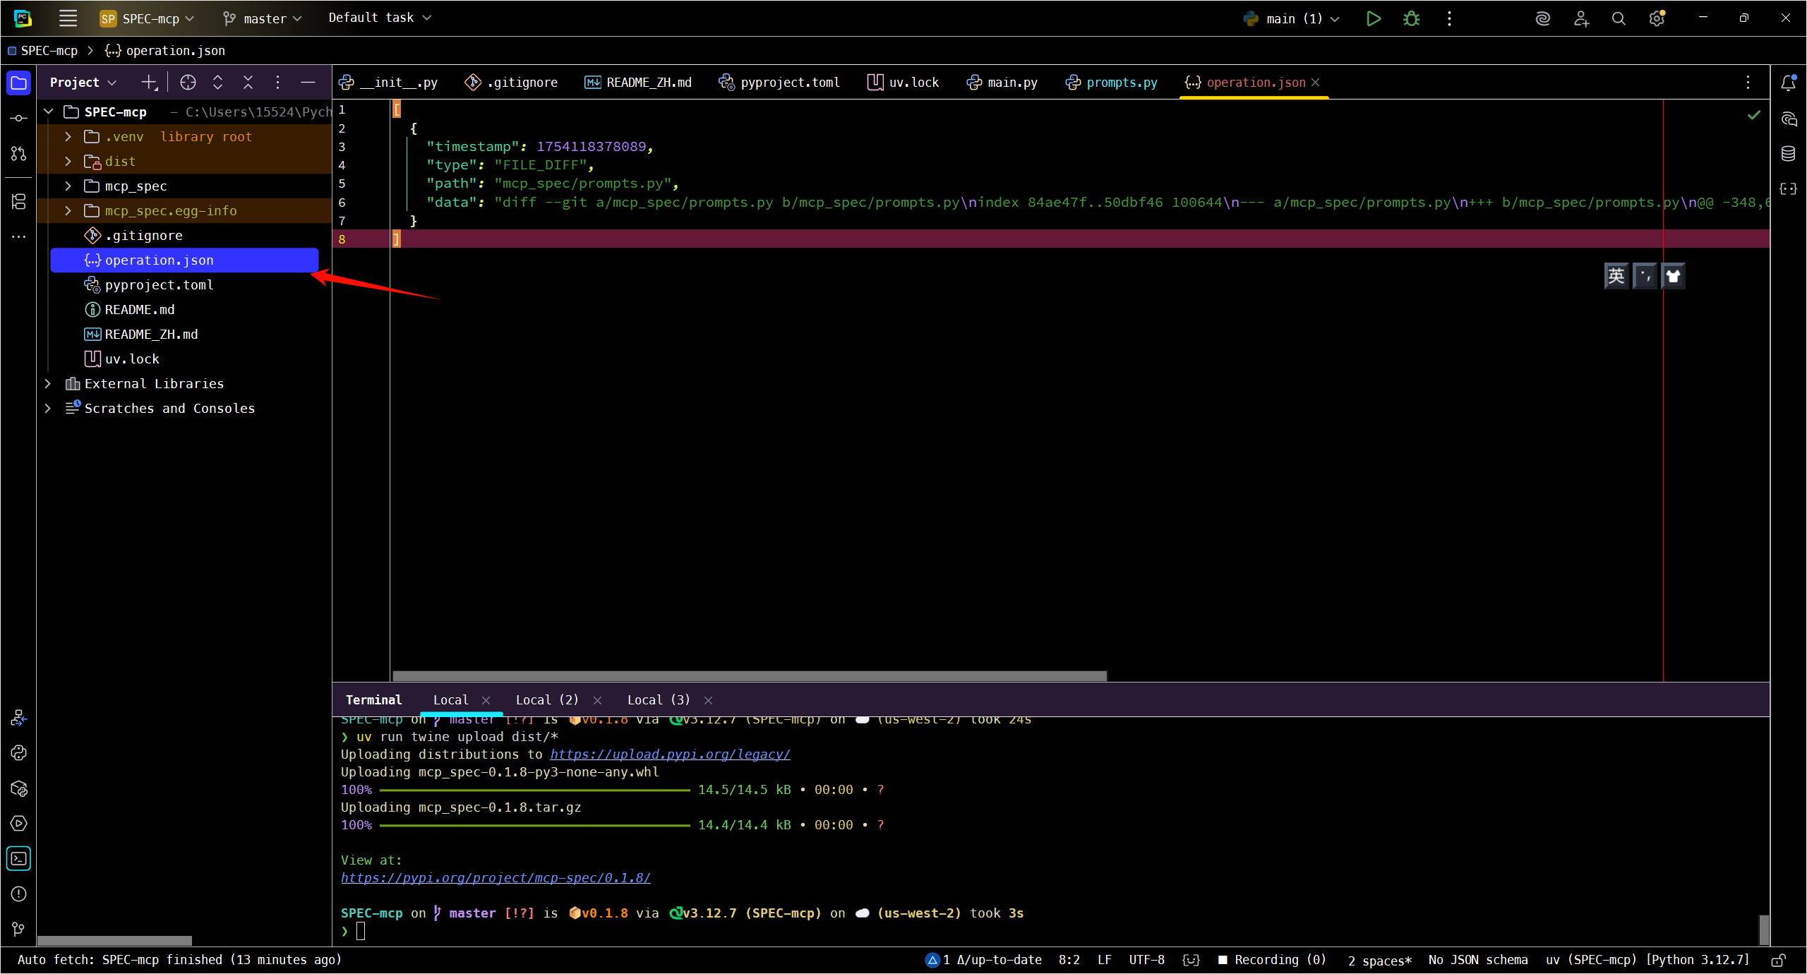Run the current configuration with the play button
The image size is (1807, 974).
1373,18
